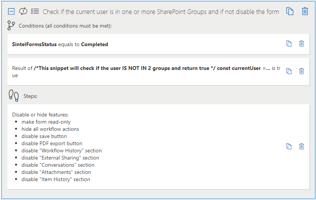
Task: Copy the Disable or hide features step
Action: tap(289, 146)
